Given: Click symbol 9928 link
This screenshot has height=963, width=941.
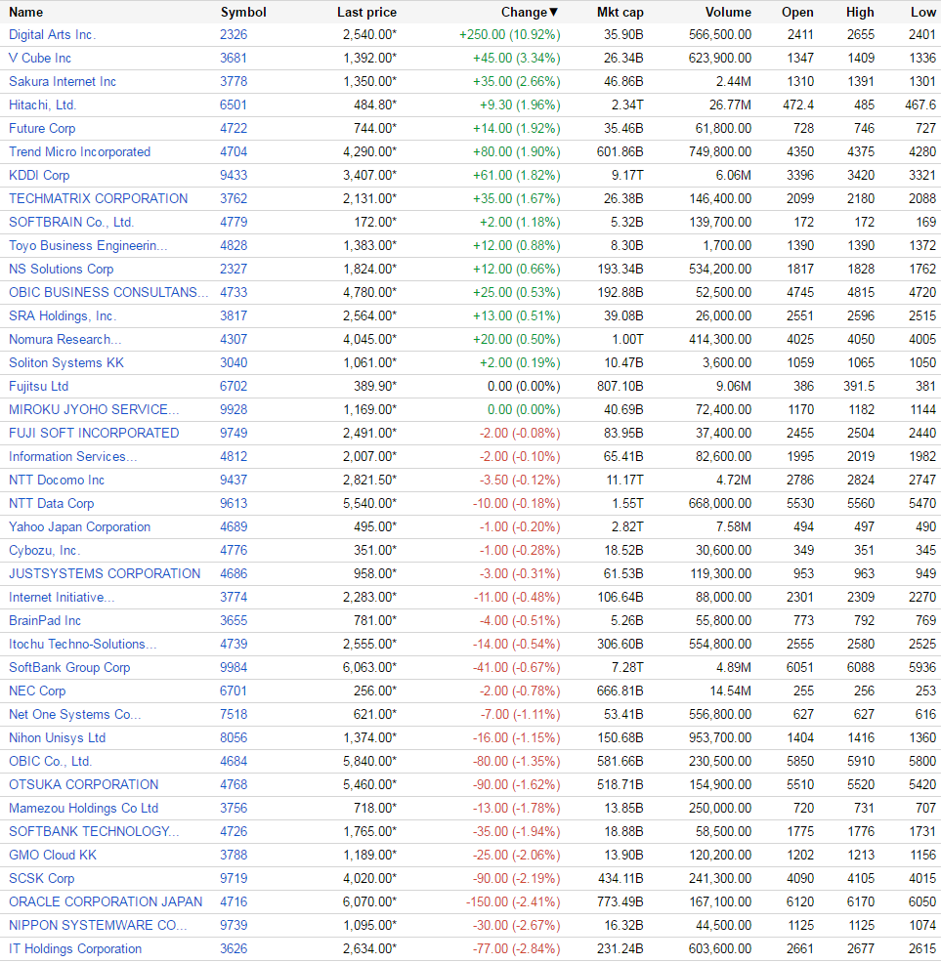Looking at the screenshot, I should pyautogui.click(x=234, y=409).
